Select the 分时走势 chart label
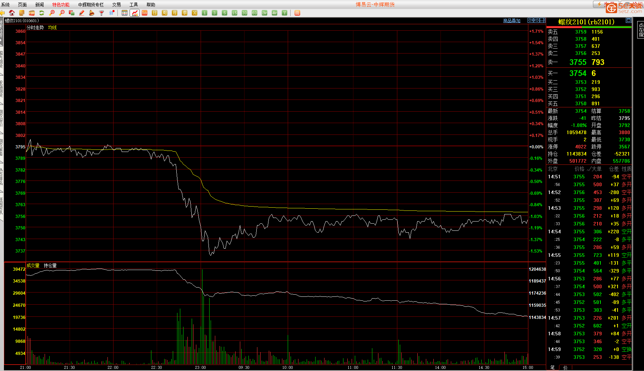Image resolution: width=644 pixels, height=371 pixels. (35, 27)
